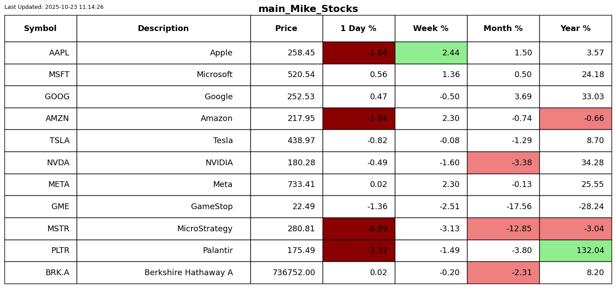This screenshot has width=616, height=288.
Task: Select the GME symbol cell
Action: click(40, 206)
